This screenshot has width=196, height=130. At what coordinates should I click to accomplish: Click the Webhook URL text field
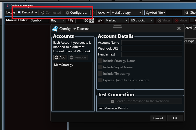coord(152,49)
